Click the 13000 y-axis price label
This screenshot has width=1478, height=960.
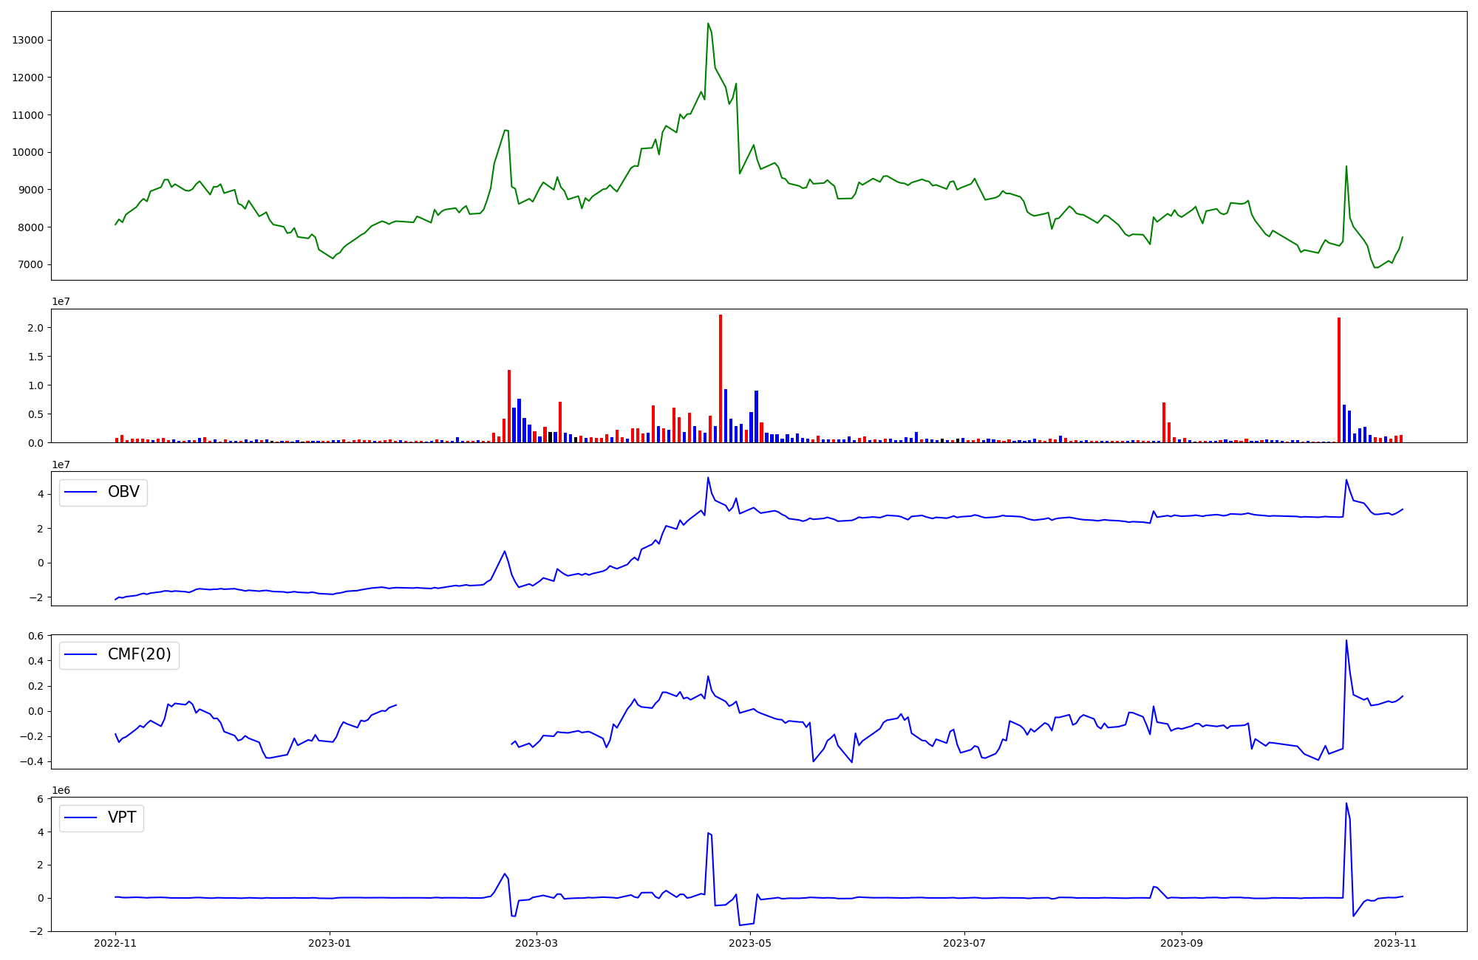pyautogui.click(x=27, y=40)
